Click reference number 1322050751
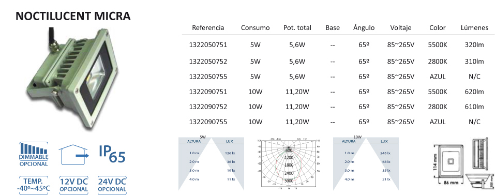Image resolution: width=495 pixels, height=195 pixels. coord(208,45)
